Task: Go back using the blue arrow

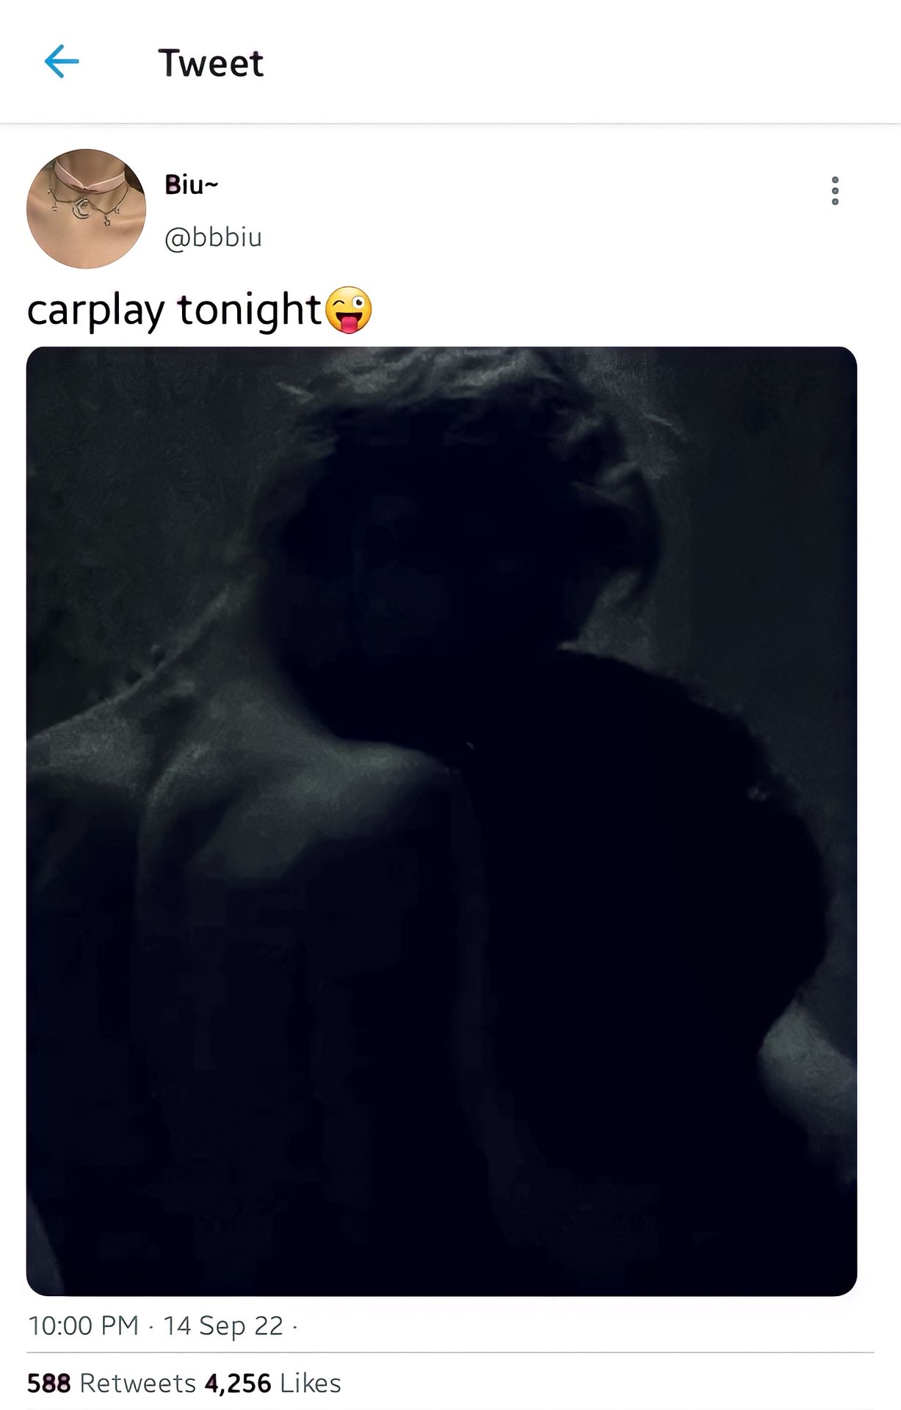Action: 62,61
